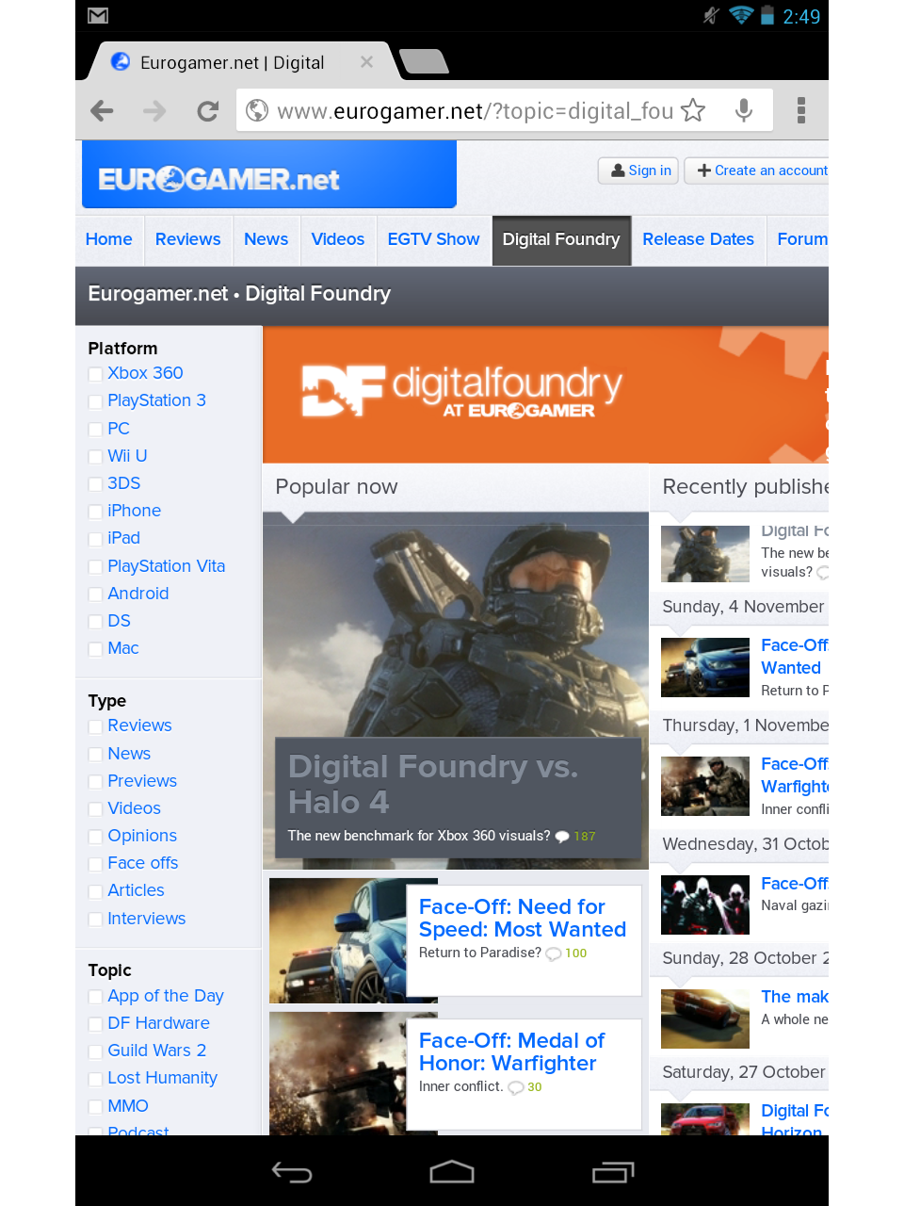The height and width of the screenshot is (1206, 904).
Task: Click the Create an account button
Action: tap(757, 171)
